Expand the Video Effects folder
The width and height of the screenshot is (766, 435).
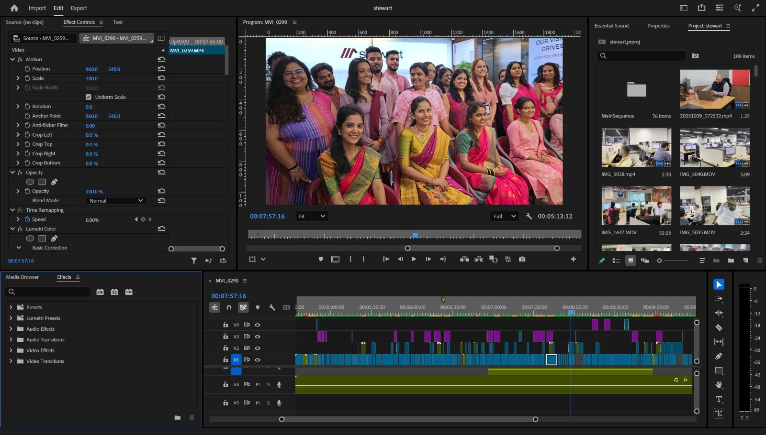[11, 350]
